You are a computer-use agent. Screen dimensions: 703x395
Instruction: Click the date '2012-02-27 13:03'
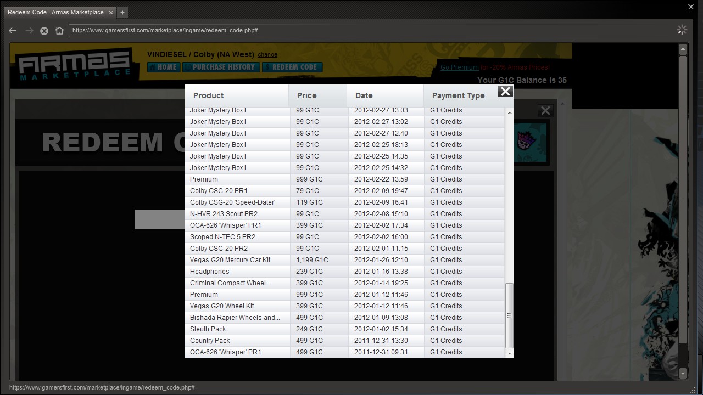click(381, 110)
